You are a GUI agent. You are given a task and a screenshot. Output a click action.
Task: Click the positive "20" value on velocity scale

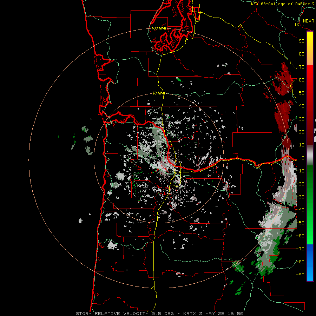tap(302, 132)
